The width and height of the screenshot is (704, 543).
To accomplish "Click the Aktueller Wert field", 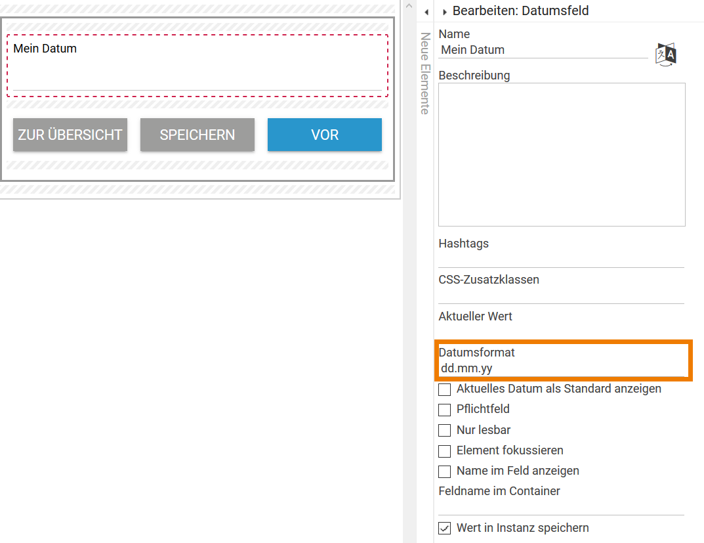I will 561,331.
